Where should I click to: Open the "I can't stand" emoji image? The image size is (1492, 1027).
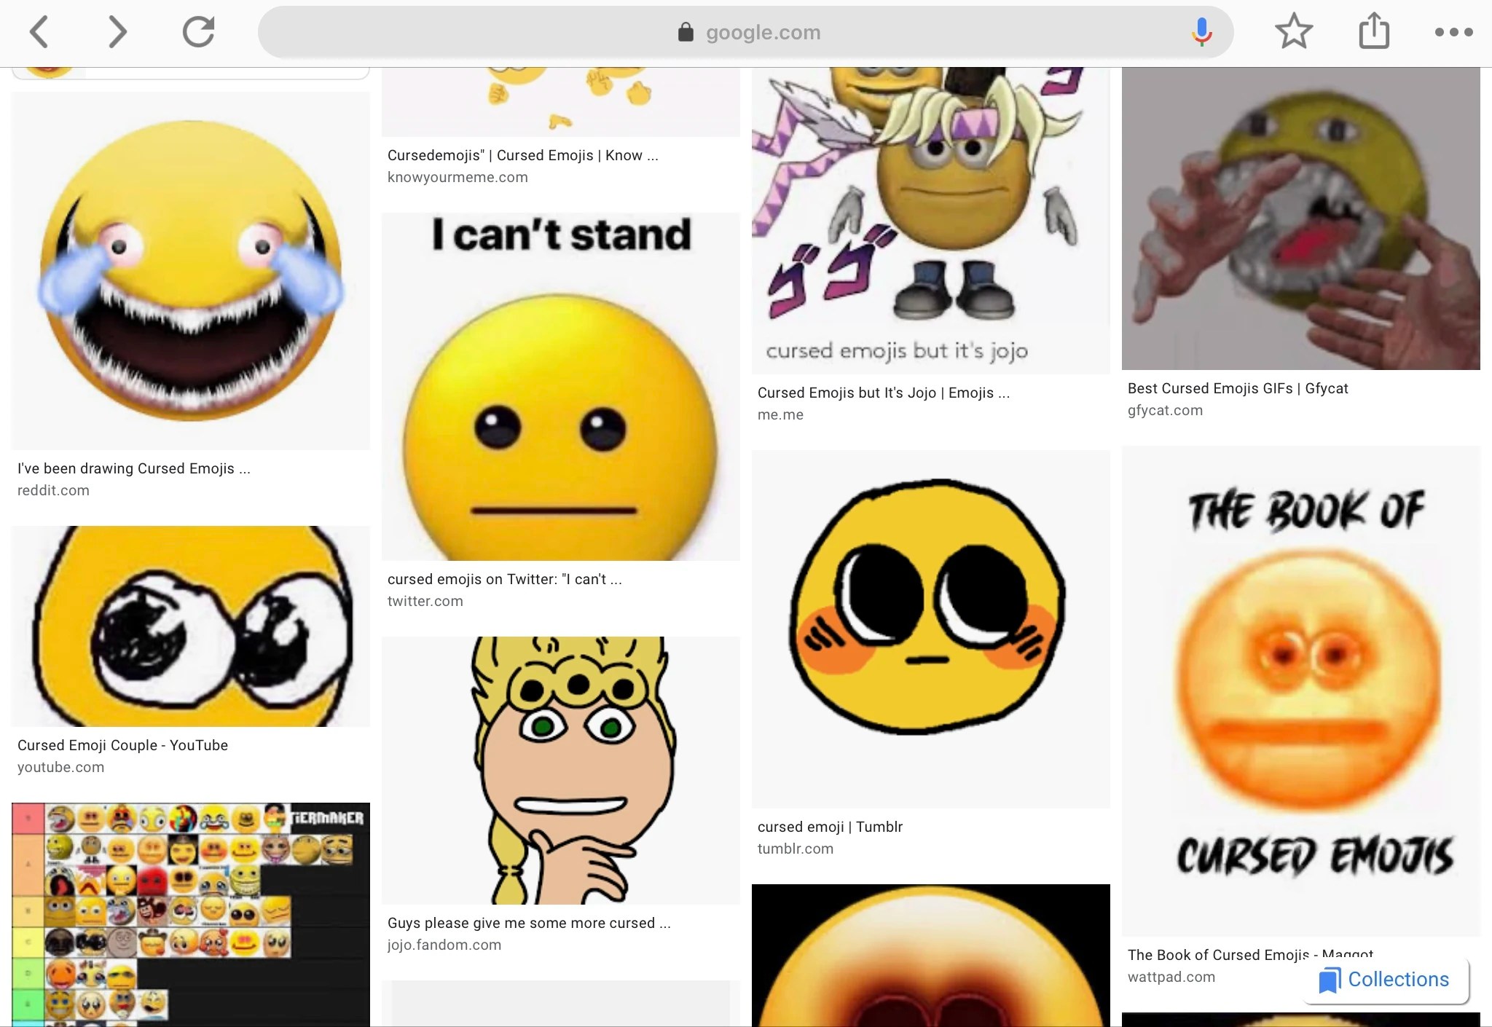click(x=561, y=387)
